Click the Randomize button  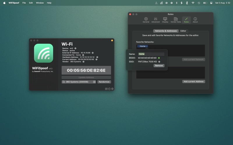[104, 82]
